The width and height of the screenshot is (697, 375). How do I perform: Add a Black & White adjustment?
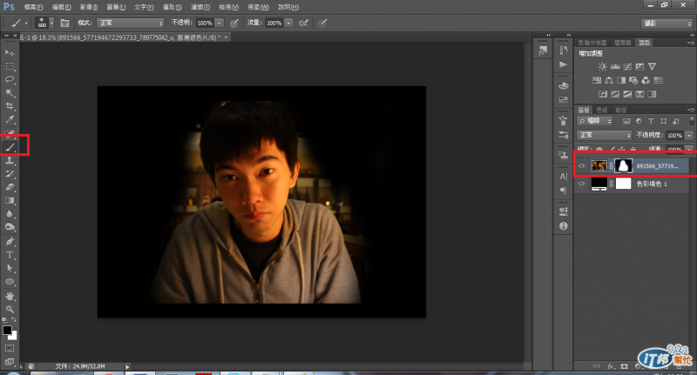pos(621,80)
